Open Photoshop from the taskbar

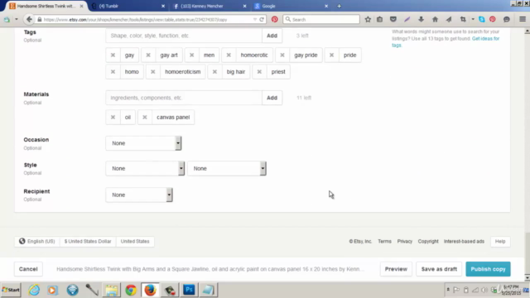pos(189,290)
